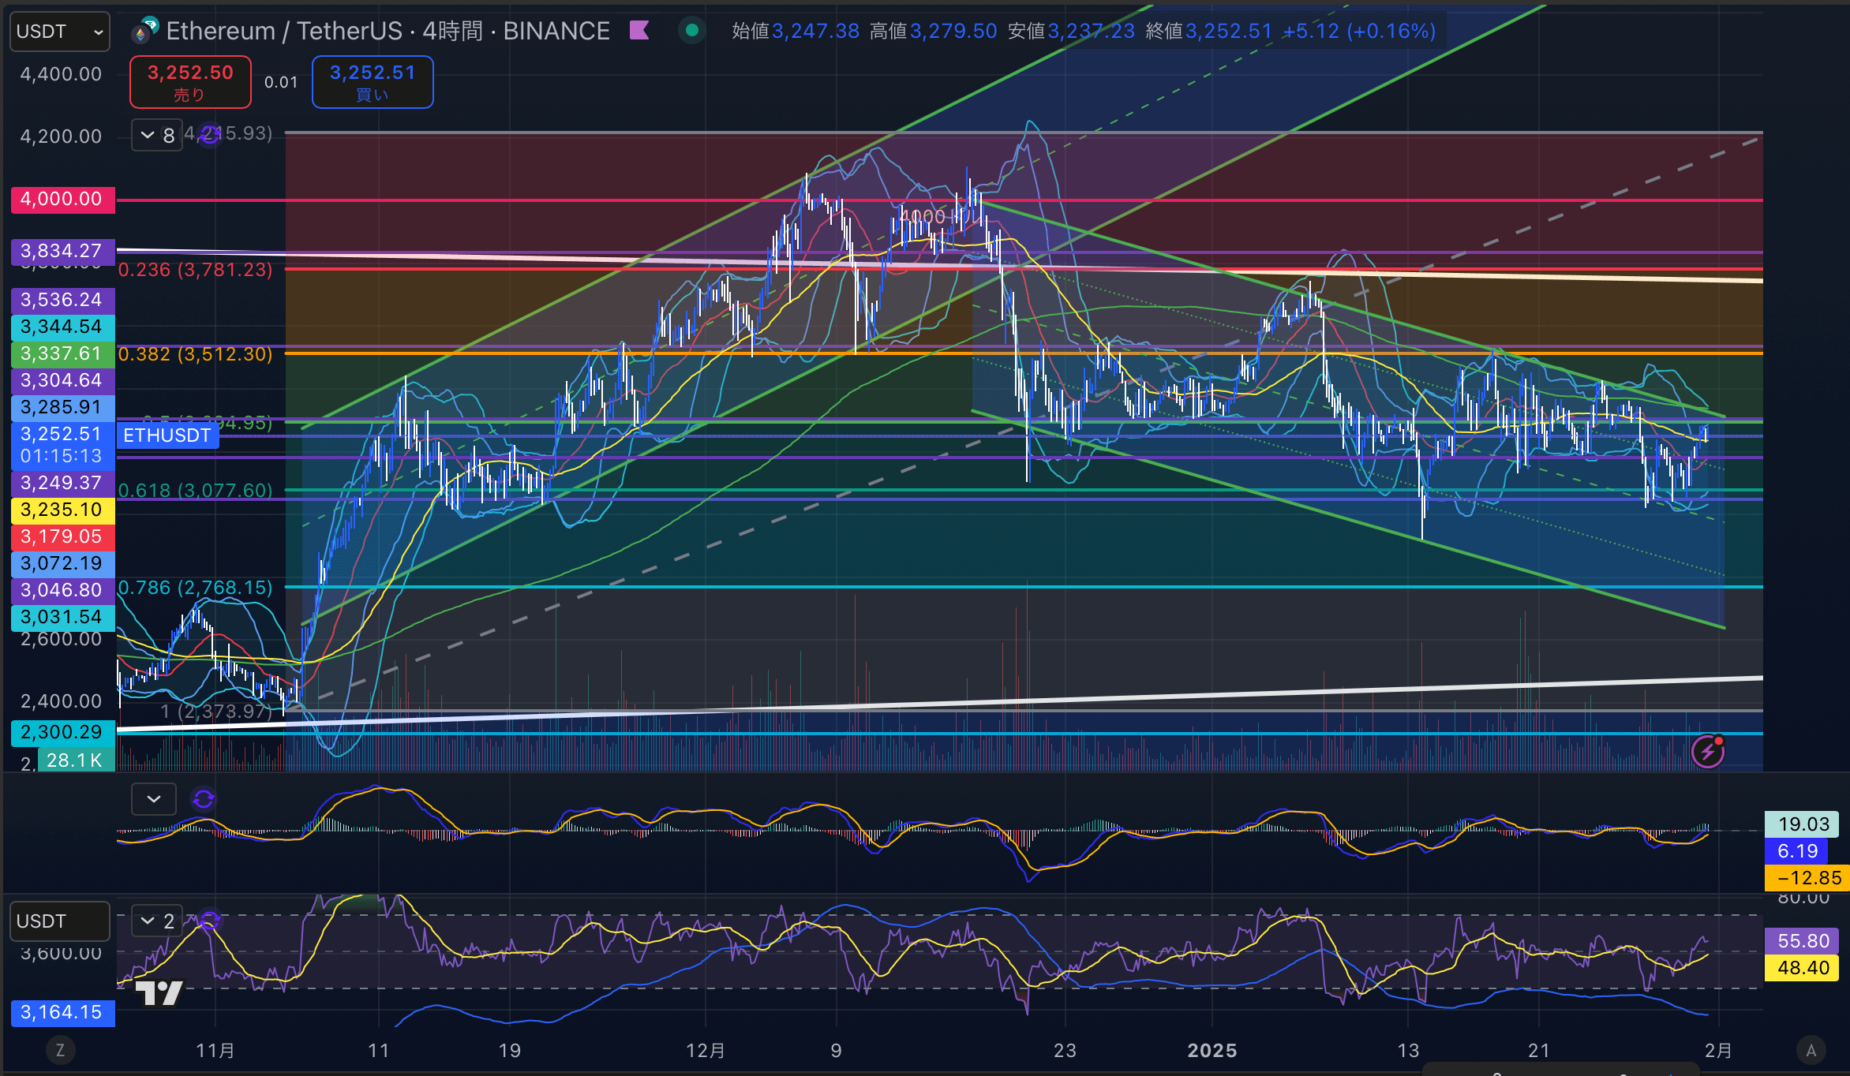Click the blue MACD value 6.19
The image size is (1850, 1076).
1796,851
